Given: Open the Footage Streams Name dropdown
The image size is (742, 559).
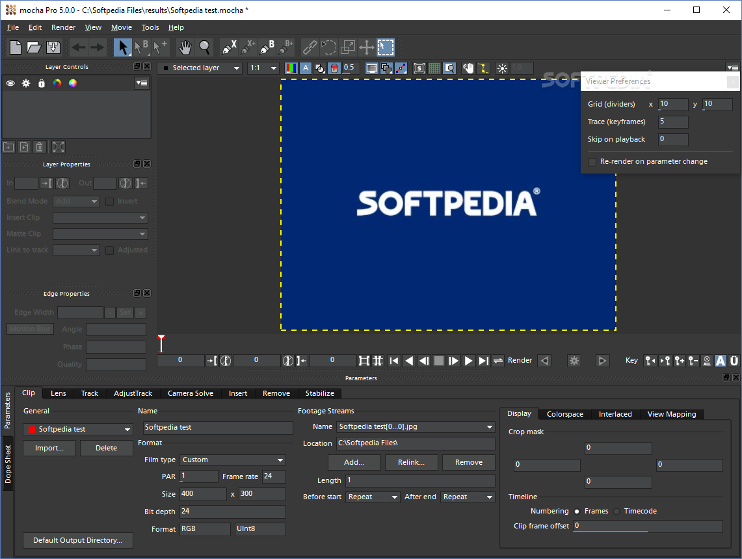Looking at the screenshot, I should (x=416, y=427).
